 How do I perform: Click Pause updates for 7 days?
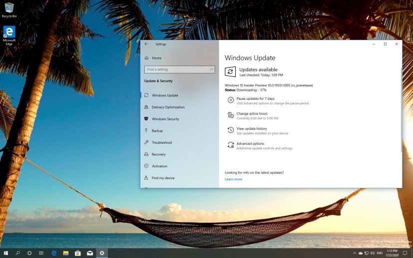tap(256, 98)
